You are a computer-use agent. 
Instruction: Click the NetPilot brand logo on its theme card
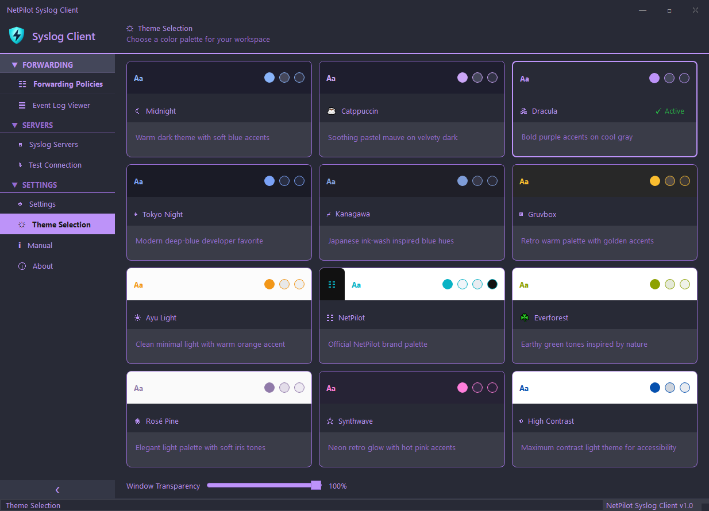[x=332, y=284]
